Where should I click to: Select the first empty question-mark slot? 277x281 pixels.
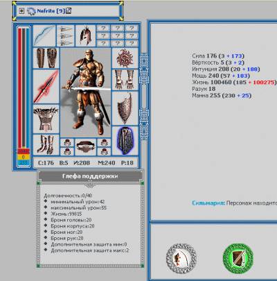(103, 28)
